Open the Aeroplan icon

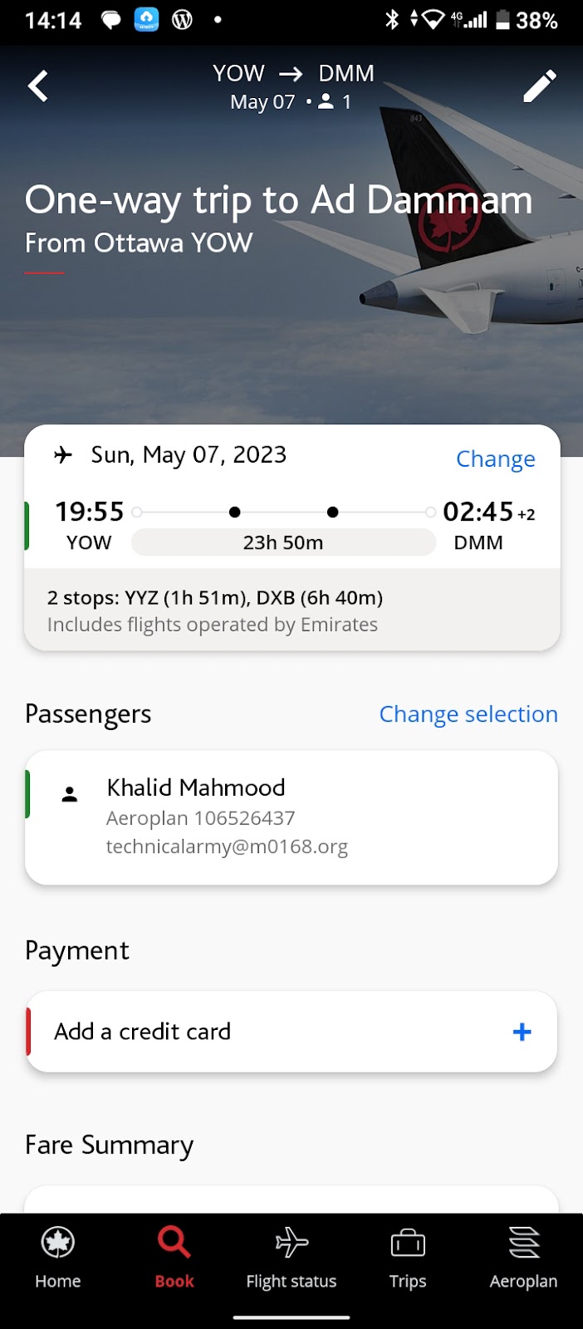[x=524, y=1243]
